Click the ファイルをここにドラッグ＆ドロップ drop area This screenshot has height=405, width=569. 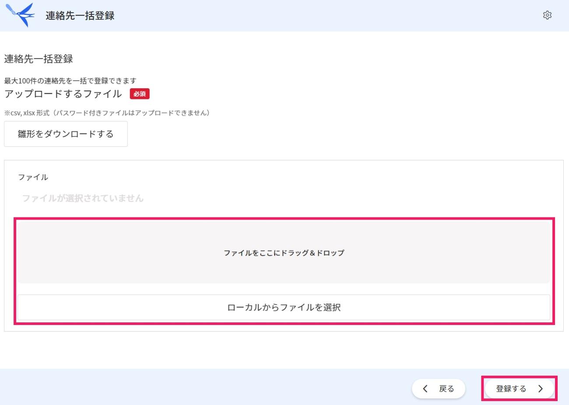(284, 252)
